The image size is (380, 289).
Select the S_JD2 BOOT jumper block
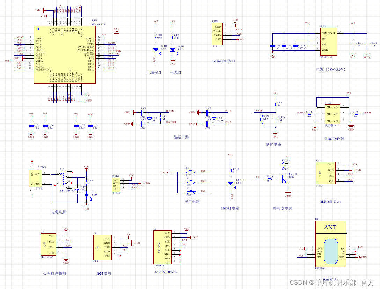click(332, 114)
